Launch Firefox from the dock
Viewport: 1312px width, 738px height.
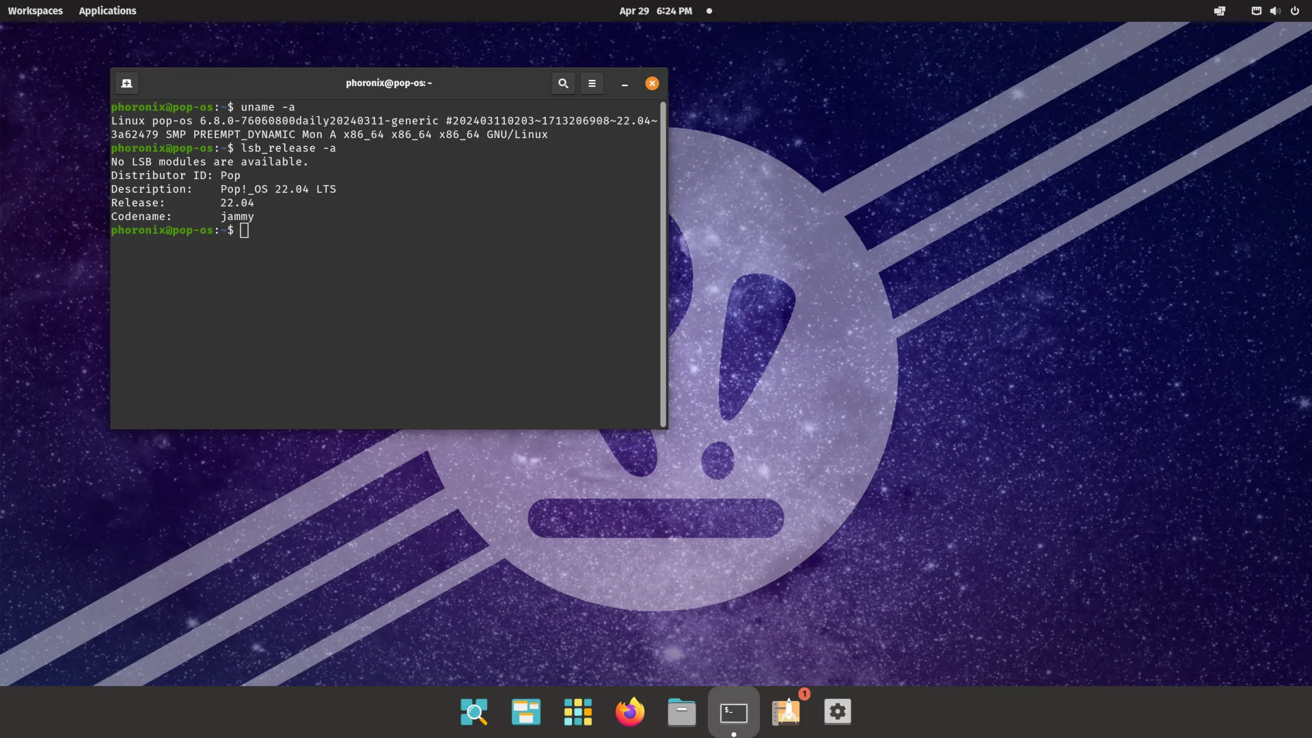click(630, 712)
